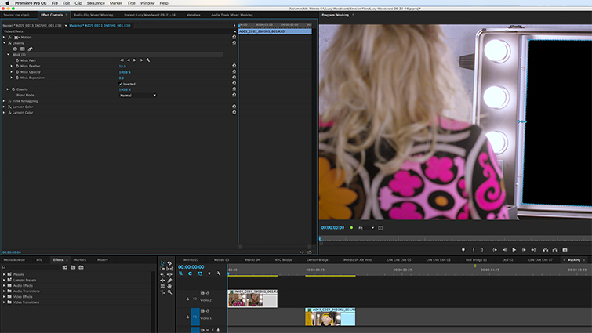Select the Selection tool in the Tools panel
Screen dimensions: 592x333
pyautogui.click(x=162, y=262)
